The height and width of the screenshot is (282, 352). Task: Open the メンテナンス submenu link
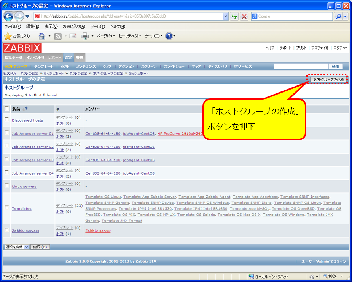86,67
